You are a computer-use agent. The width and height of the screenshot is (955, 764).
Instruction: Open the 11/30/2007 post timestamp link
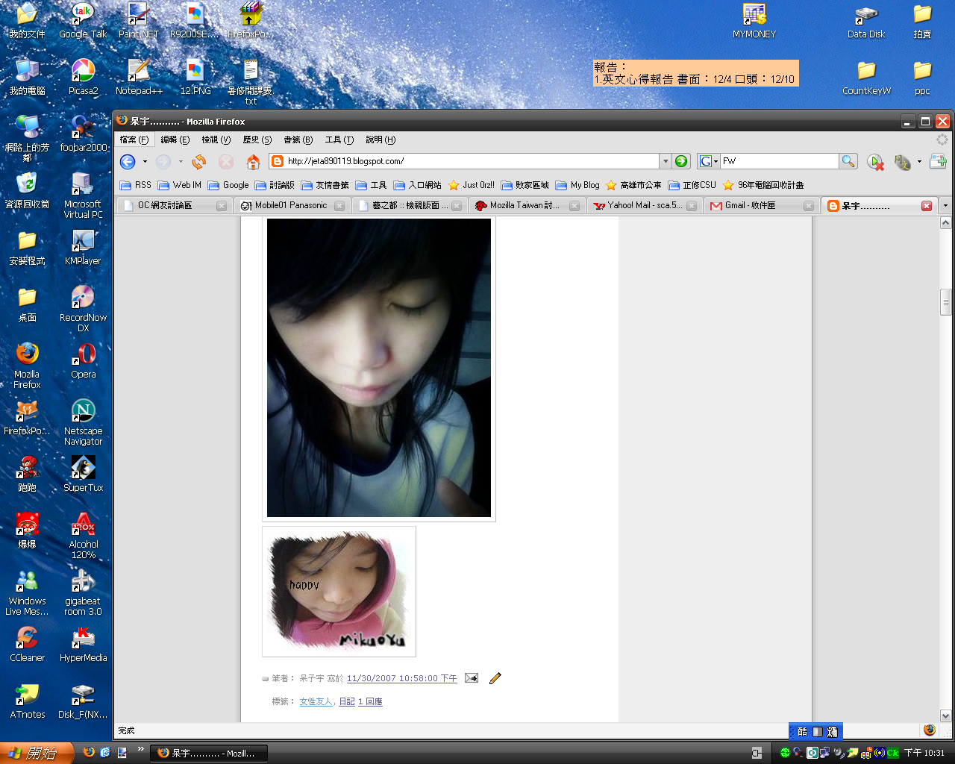(x=401, y=678)
